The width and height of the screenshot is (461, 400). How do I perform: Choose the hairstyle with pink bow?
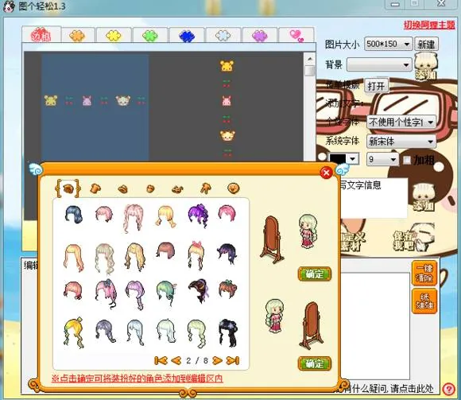(196, 255)
